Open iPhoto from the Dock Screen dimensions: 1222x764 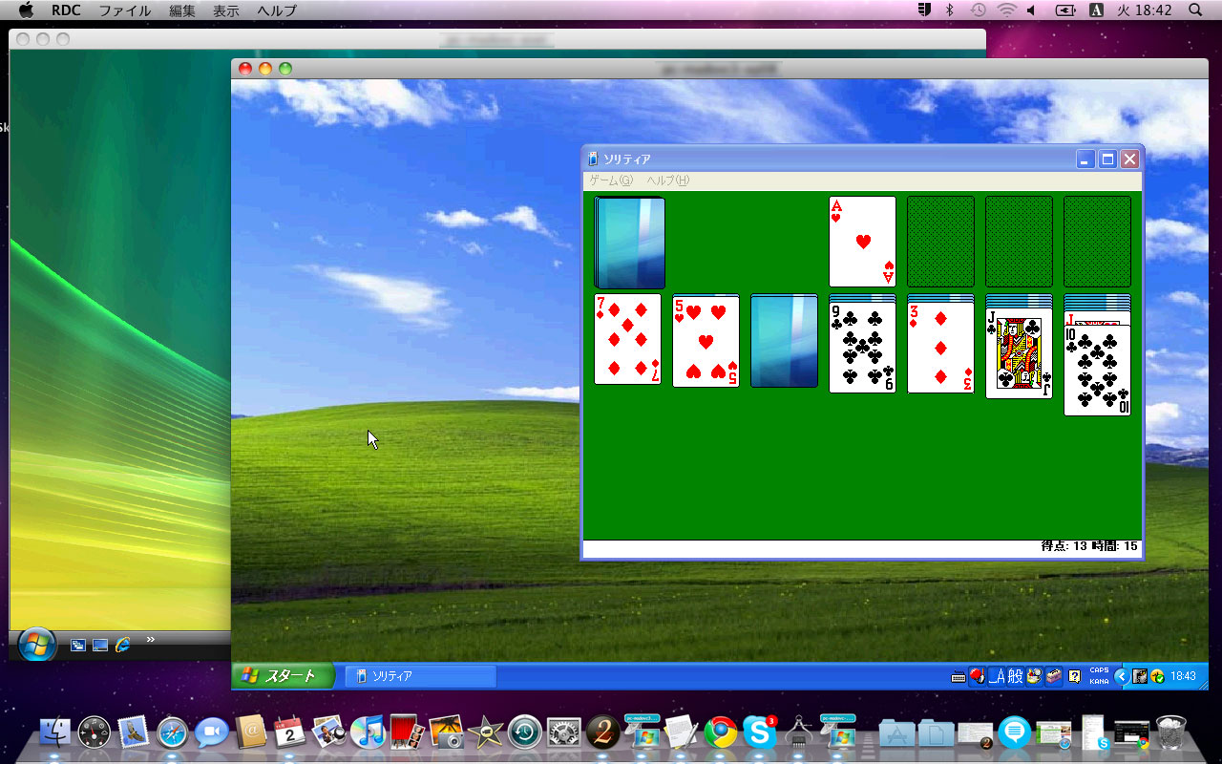(x=446, y=732)
